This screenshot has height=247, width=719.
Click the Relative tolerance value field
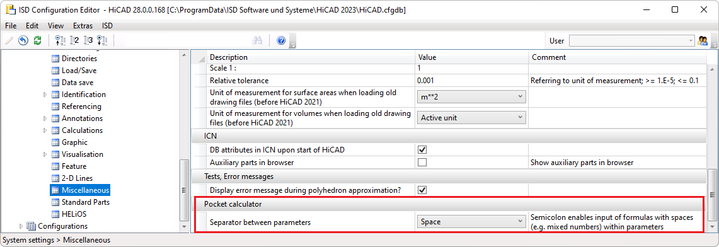tap(471, 81)
